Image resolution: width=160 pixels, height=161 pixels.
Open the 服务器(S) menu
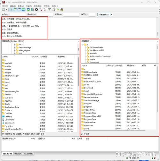pos(37,6)
